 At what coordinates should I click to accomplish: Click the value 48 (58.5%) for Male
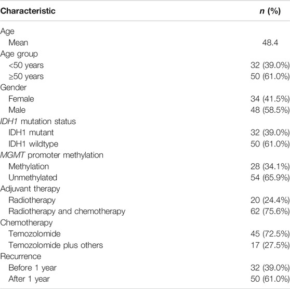point(270,110)
